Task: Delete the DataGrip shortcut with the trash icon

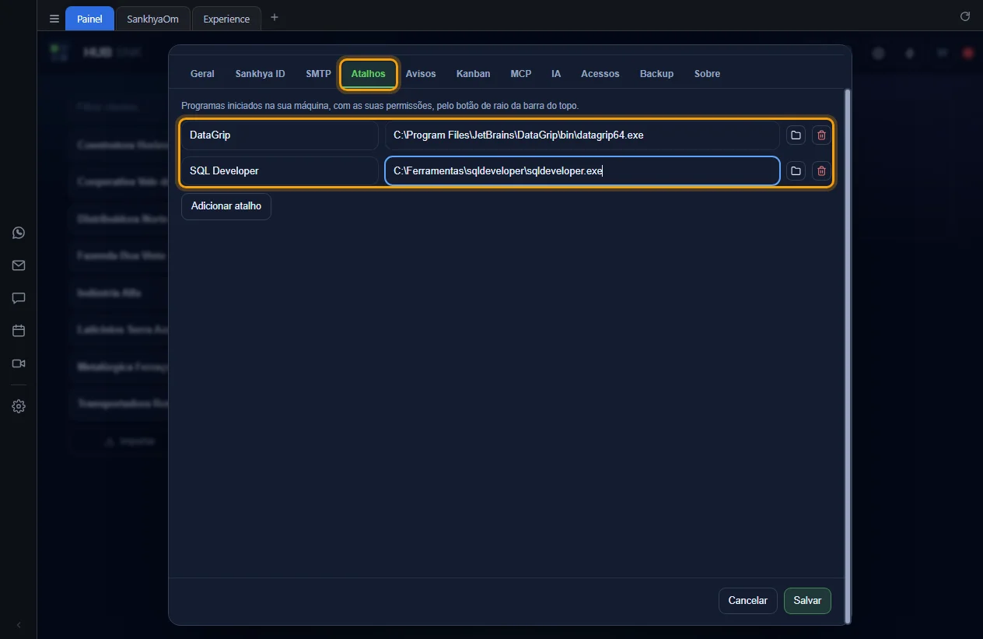Action: click(x=821, y=135)
